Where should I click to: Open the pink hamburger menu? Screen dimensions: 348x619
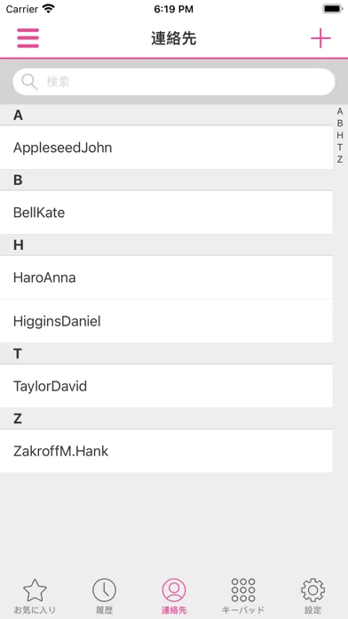[28, 38]
